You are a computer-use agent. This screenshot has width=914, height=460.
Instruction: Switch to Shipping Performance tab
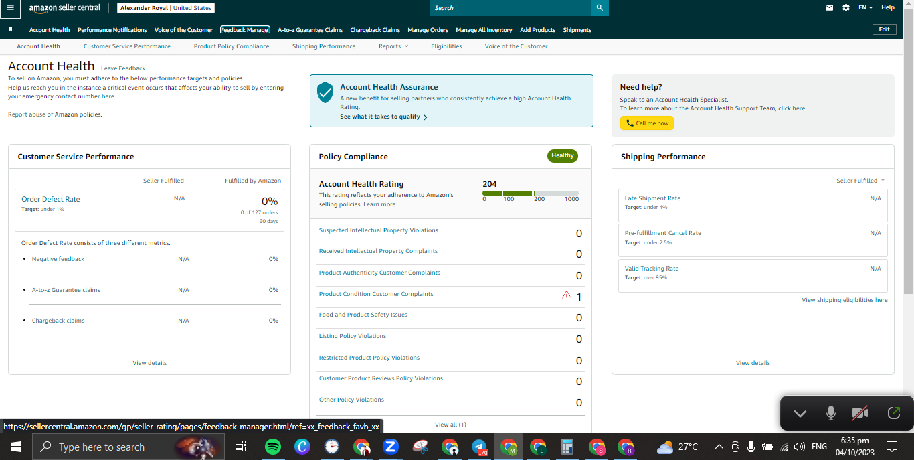tap(324, 46)
